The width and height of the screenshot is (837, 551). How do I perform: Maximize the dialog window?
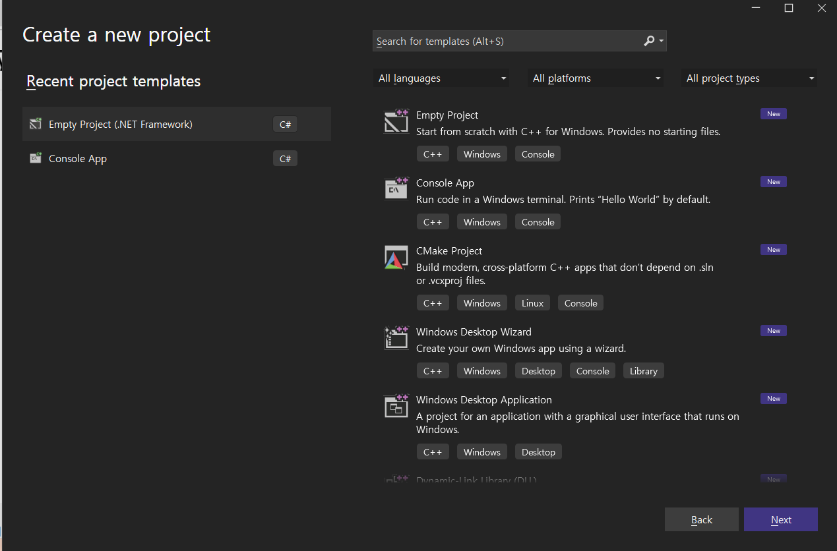click(x=789, y=8)
